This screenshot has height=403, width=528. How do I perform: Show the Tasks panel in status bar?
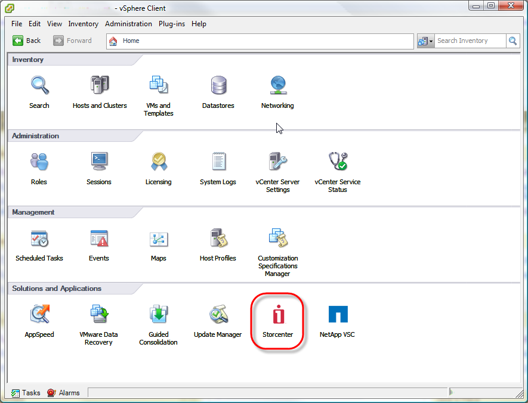26,393
